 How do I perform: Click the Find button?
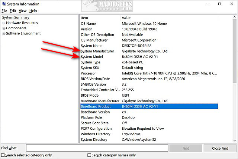point(186,148)
